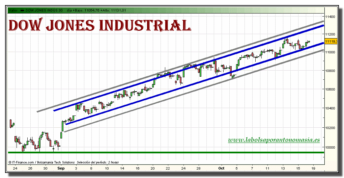The width and height of the screenshot is (344, 178).
Task: Open the www.labolsaporantonomasia.es link
Action: click(274, 140)
